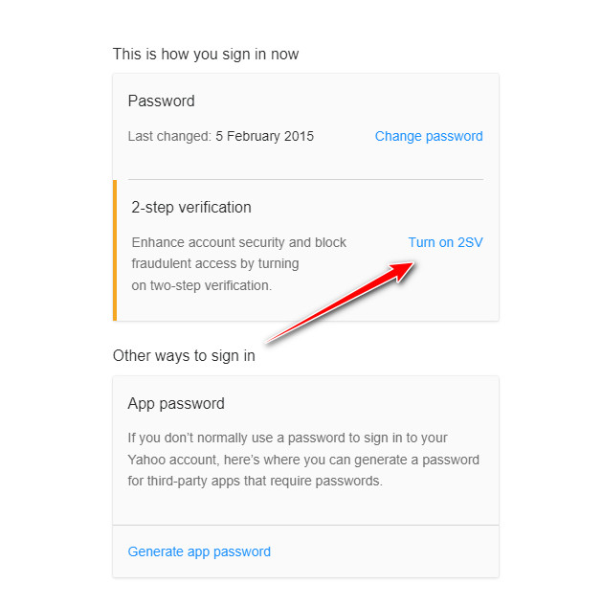Click the "fraudulent access by turning" text line
The height and width of the screenshot is (607, 602).
click(215, 263)
